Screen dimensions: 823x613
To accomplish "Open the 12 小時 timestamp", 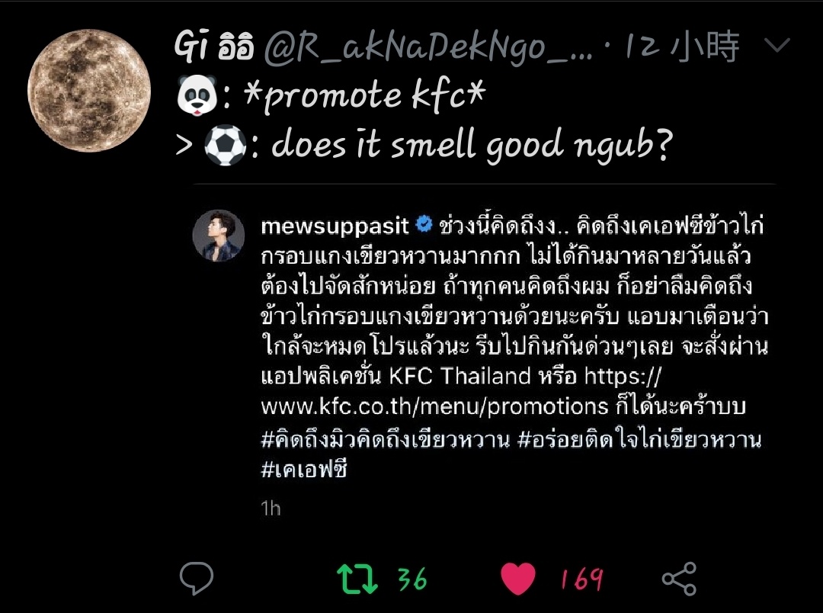I will pyautogui.click(x=681, y=47).
